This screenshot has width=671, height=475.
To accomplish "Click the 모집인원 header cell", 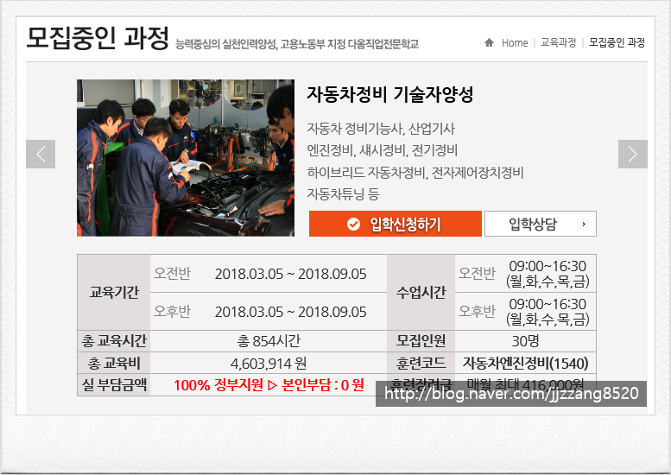I will 421,341.
